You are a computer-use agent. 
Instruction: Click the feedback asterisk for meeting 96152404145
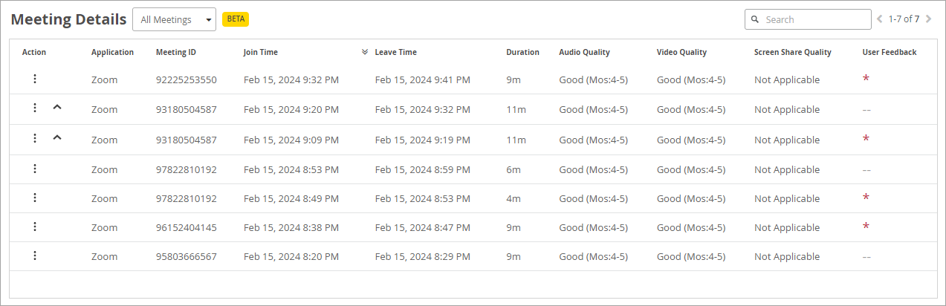[866, 227]
